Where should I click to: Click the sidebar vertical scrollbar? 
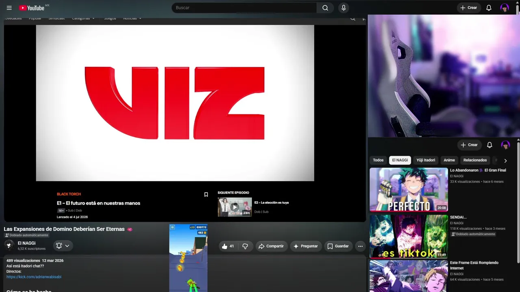(x=518, y=203)
